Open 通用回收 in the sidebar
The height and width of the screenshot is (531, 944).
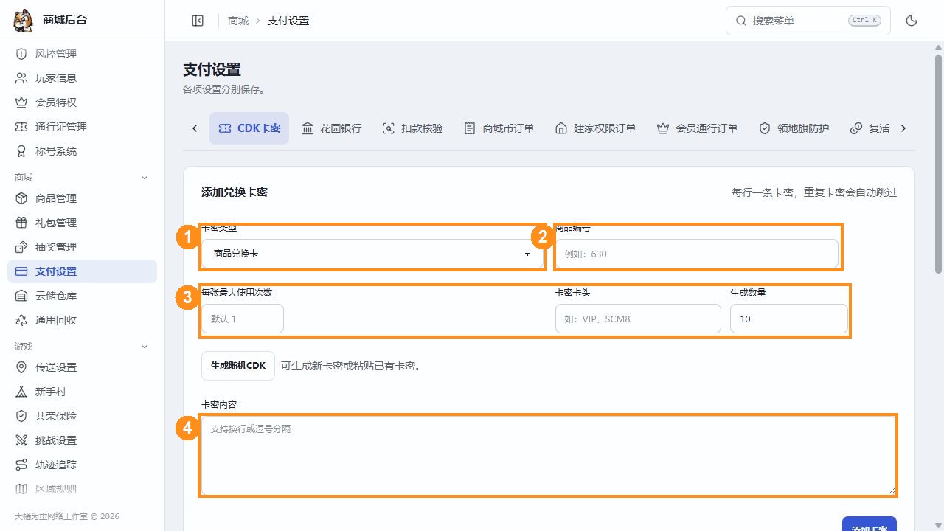82,320
